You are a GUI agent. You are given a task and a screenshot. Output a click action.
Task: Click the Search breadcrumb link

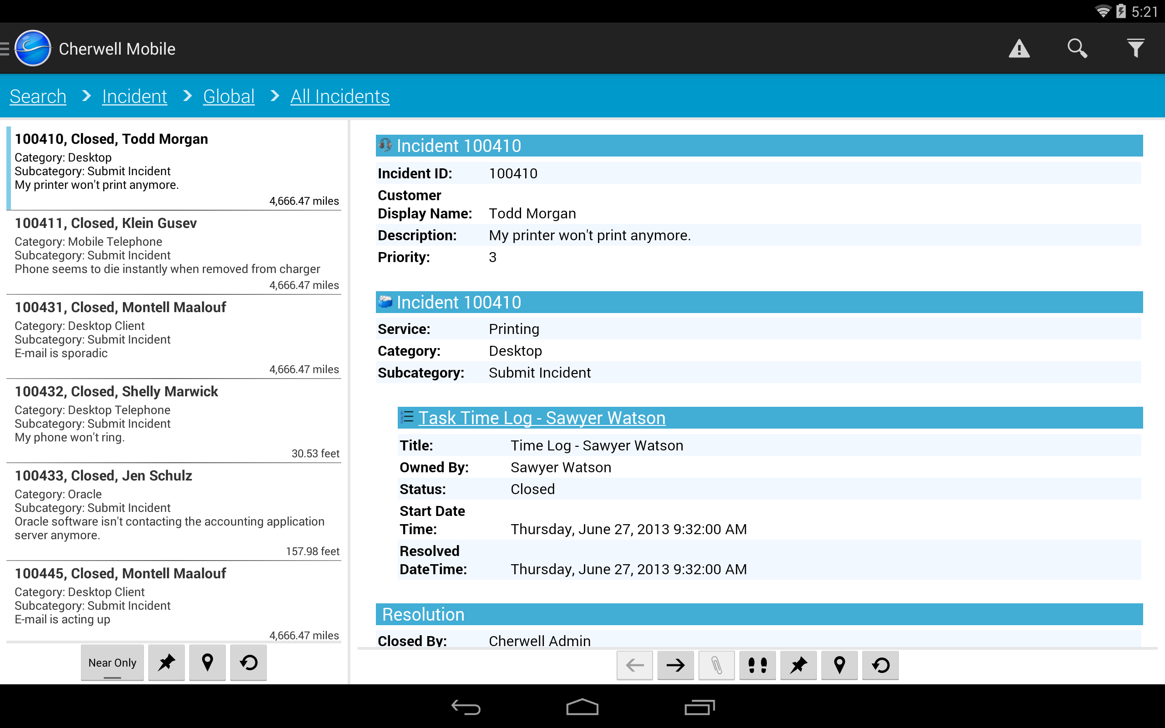click(x=38, y=96)
